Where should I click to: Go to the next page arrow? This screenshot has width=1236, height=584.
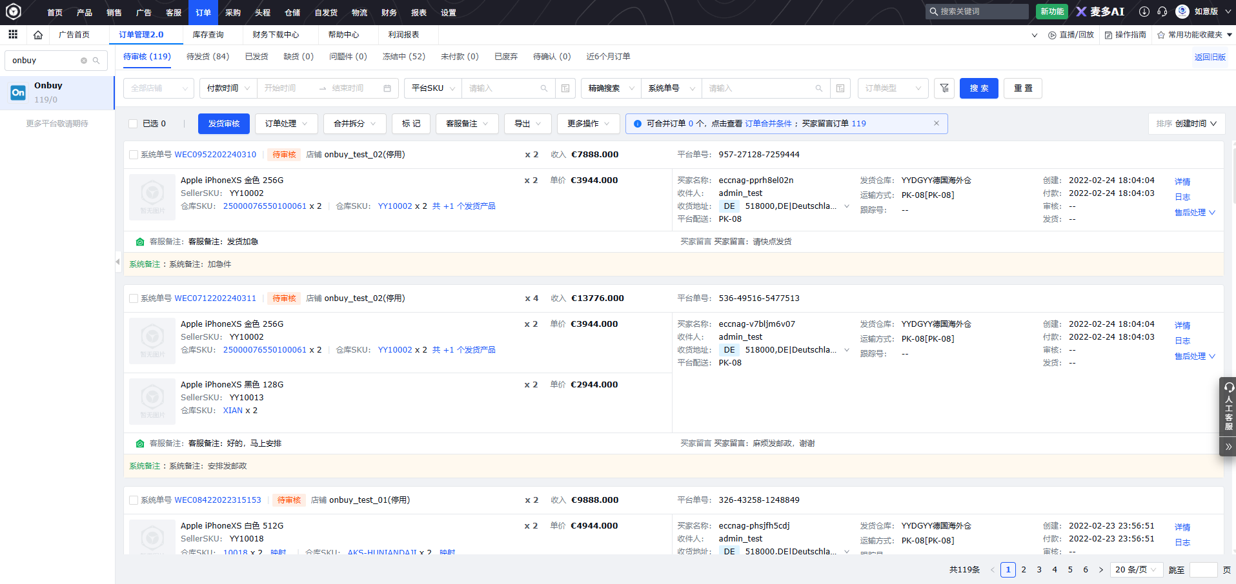[1101, 570]
